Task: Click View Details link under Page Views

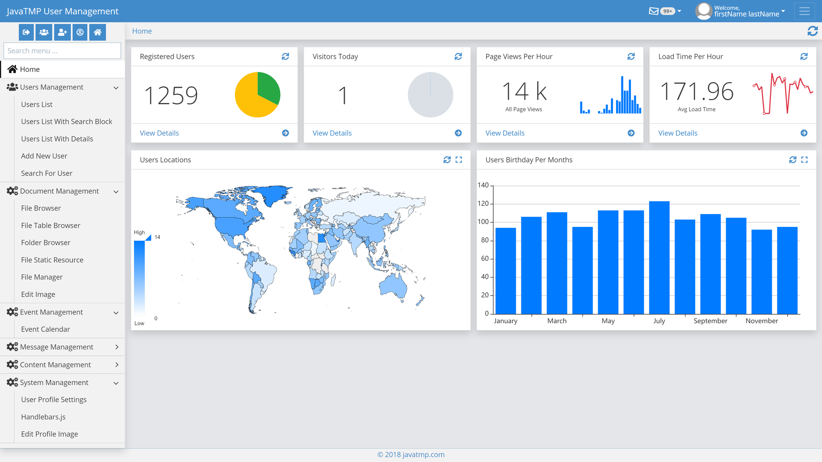Action: (x=505, y=133)
